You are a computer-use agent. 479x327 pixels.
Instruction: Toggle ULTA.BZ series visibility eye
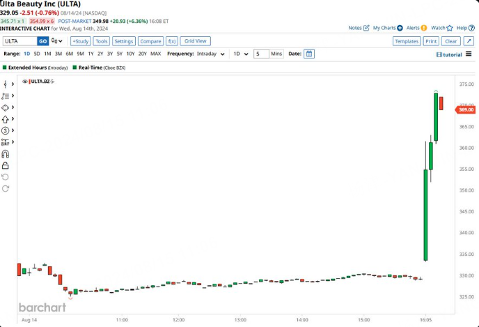point(25,82)
